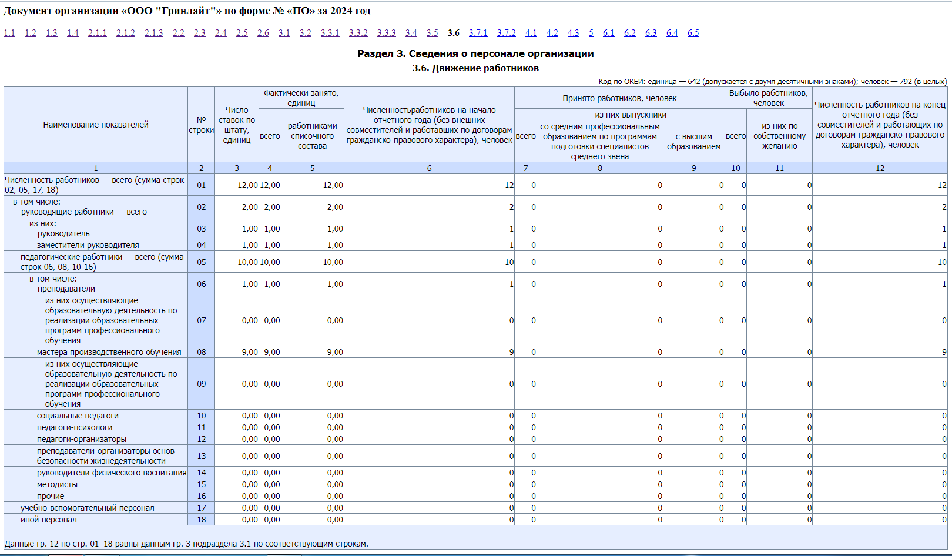Open the 3.5 section link
The image size is (952, 556).
click(433, 33)
